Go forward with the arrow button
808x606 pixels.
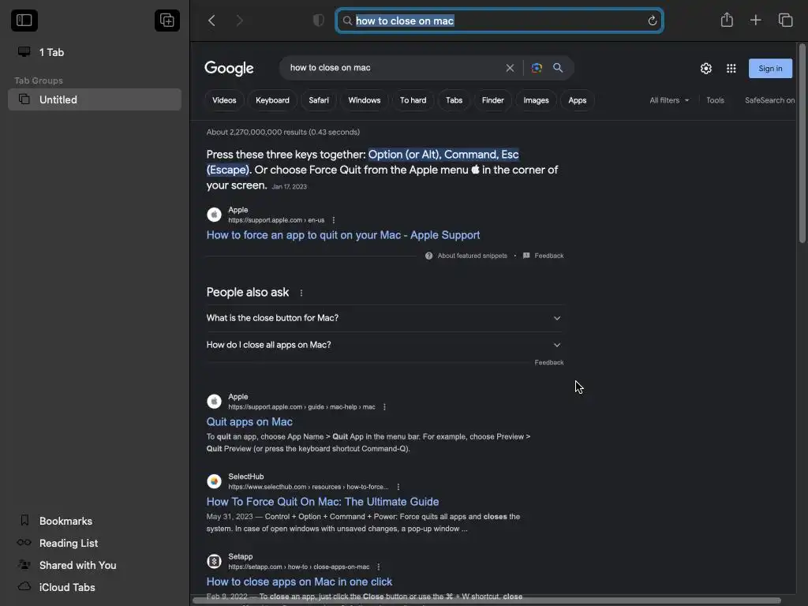click(239, 21)
